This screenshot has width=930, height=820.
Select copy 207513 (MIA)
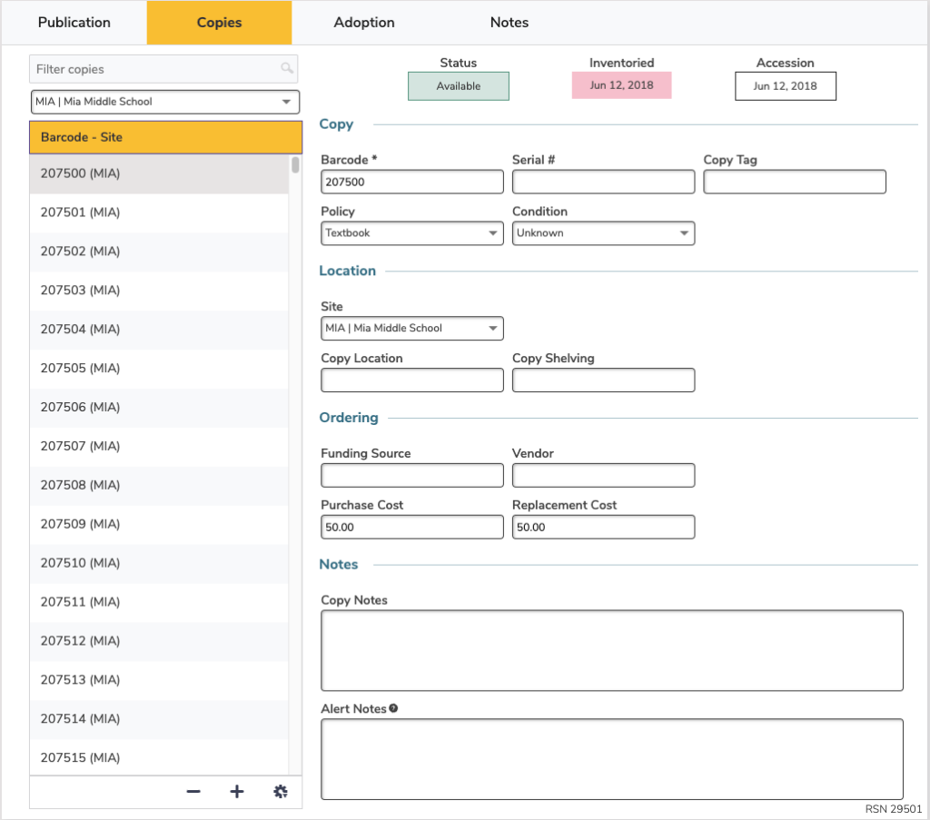[x=159, y=679]
